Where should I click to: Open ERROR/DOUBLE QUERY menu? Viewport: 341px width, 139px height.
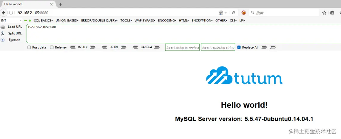click(99, 21)
